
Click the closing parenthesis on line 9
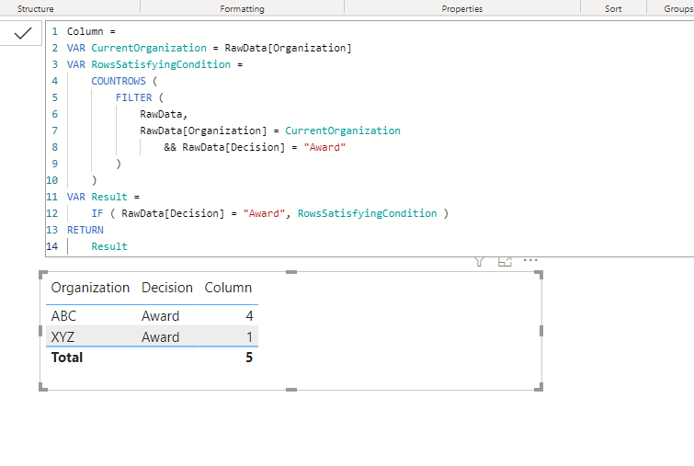point(119,164)
